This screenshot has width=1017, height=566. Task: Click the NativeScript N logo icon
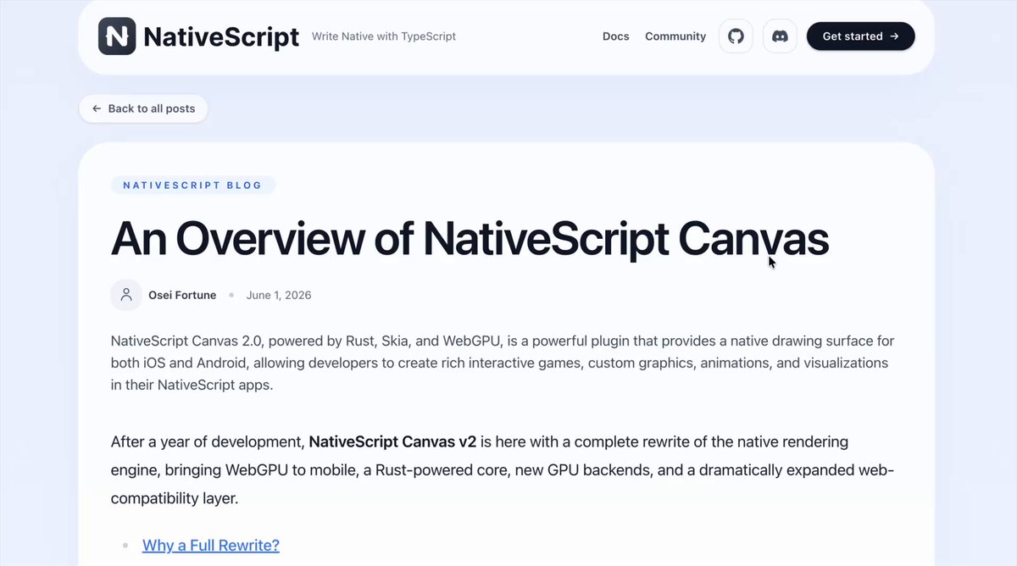pyautogui.click(x=117, y=36)
